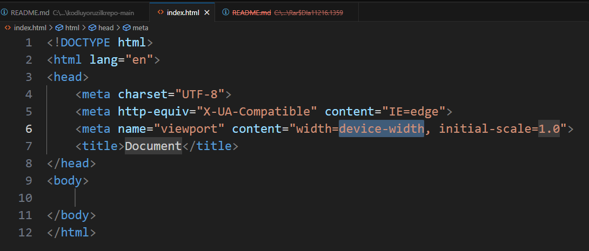
Task: Click info icon on strikethrough README.md tab
Action: tap(226, 12)
